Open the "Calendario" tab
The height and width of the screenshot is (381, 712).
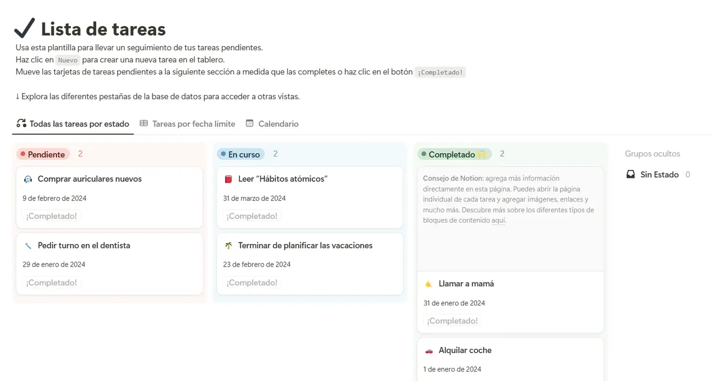pyautogui.click(x=278, y=123)
